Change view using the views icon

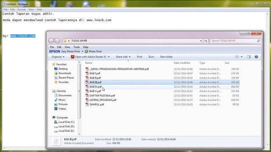(237, 57)
